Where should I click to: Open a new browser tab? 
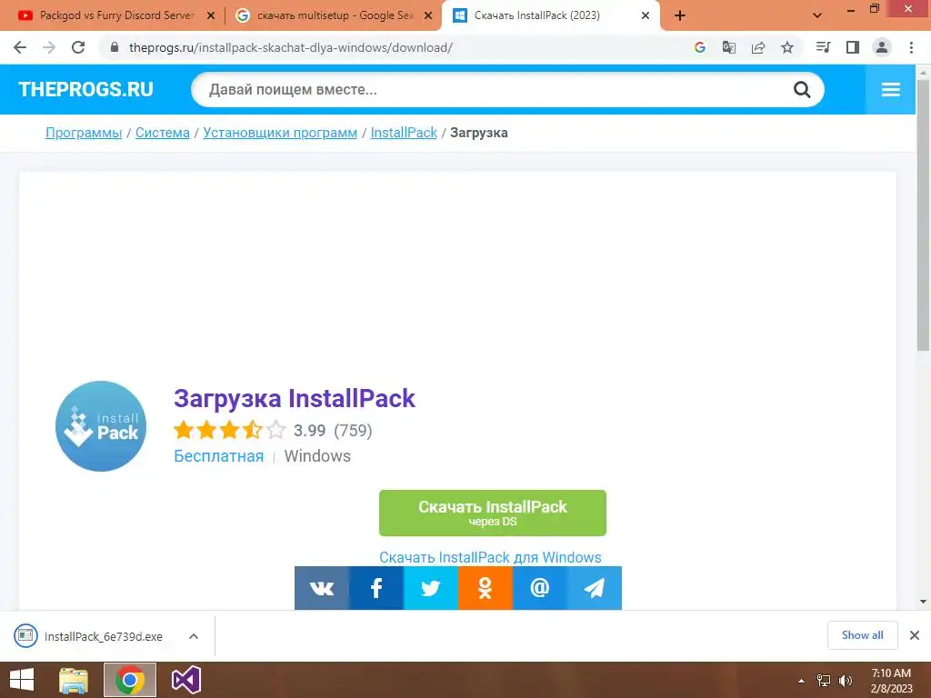click(x=680, y=15)
